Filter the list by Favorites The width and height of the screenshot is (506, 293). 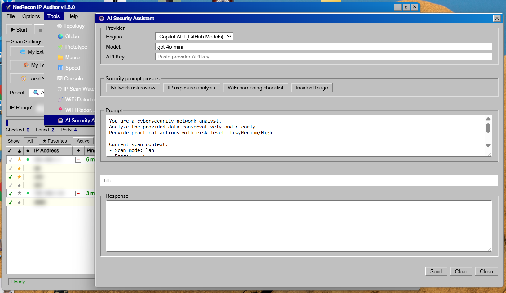(55, 141)
